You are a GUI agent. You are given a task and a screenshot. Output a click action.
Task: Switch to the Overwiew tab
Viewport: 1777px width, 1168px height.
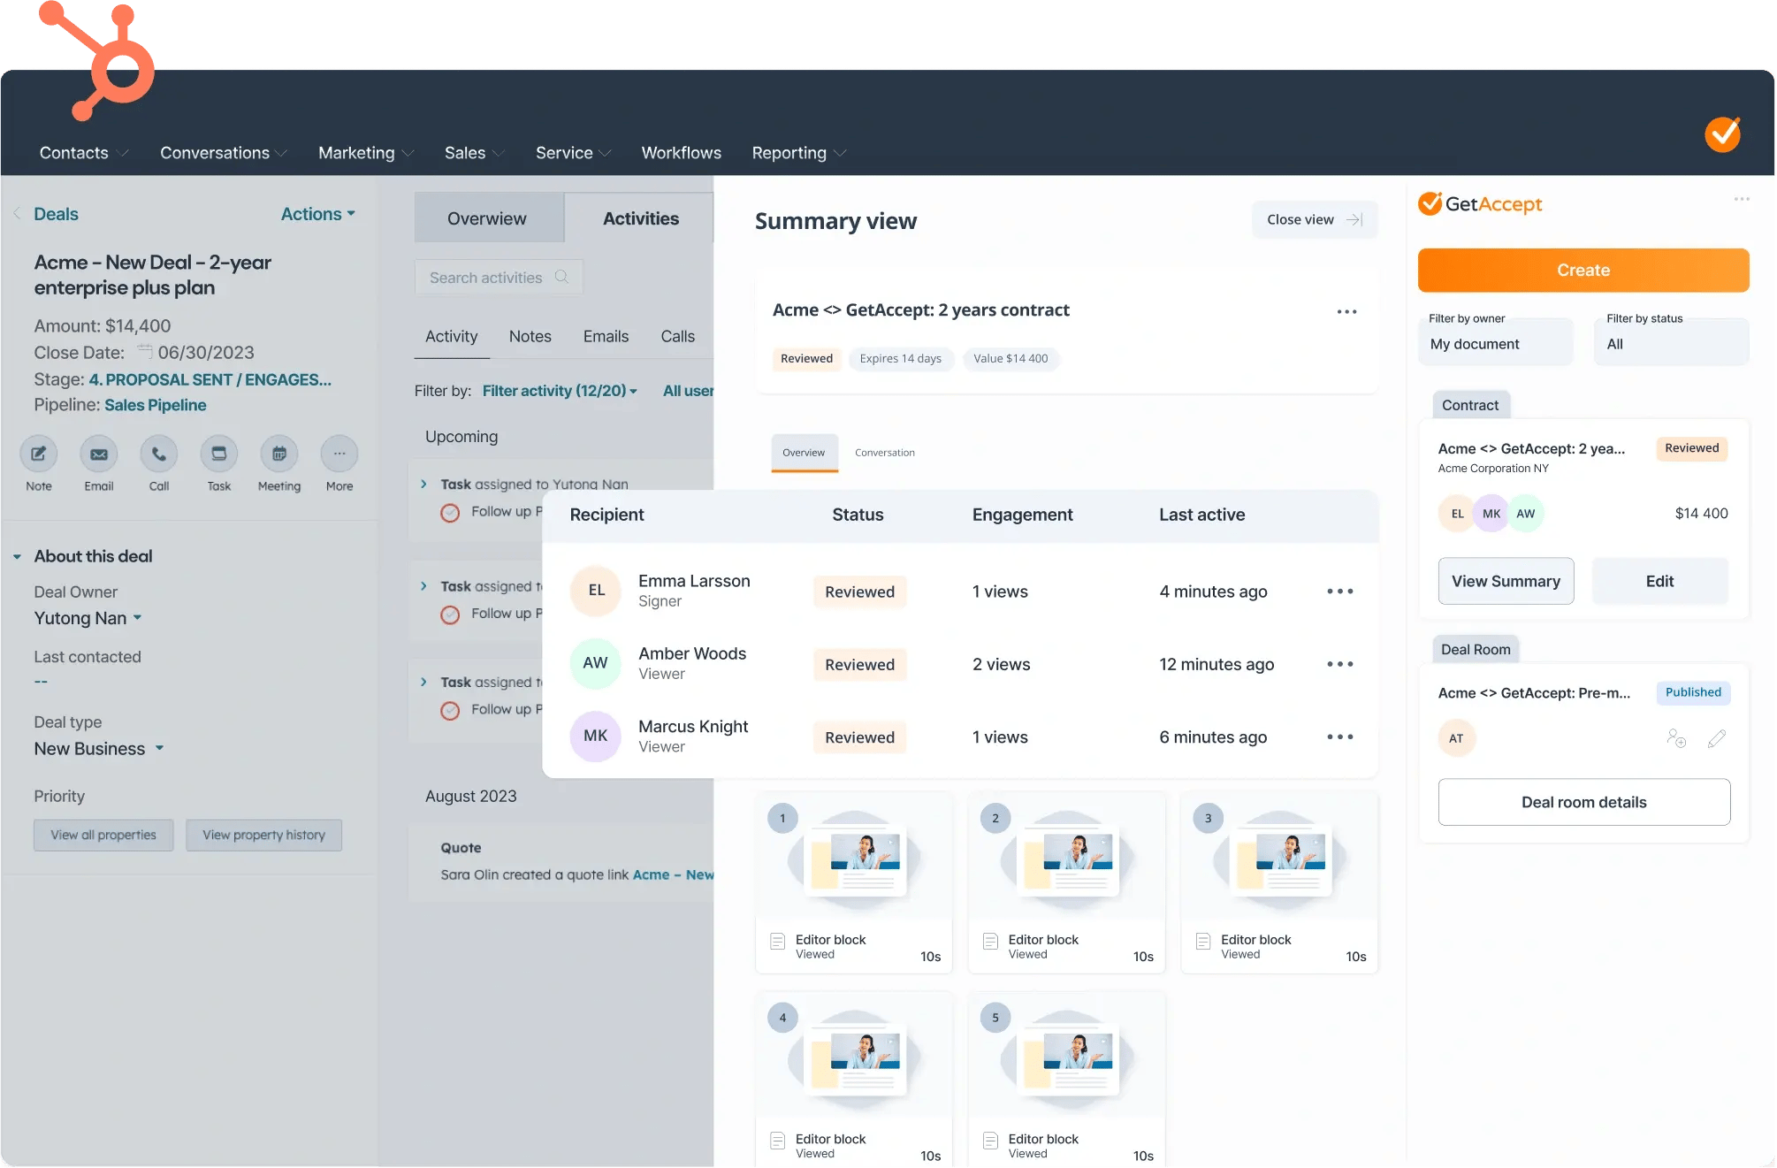point(488,218)
